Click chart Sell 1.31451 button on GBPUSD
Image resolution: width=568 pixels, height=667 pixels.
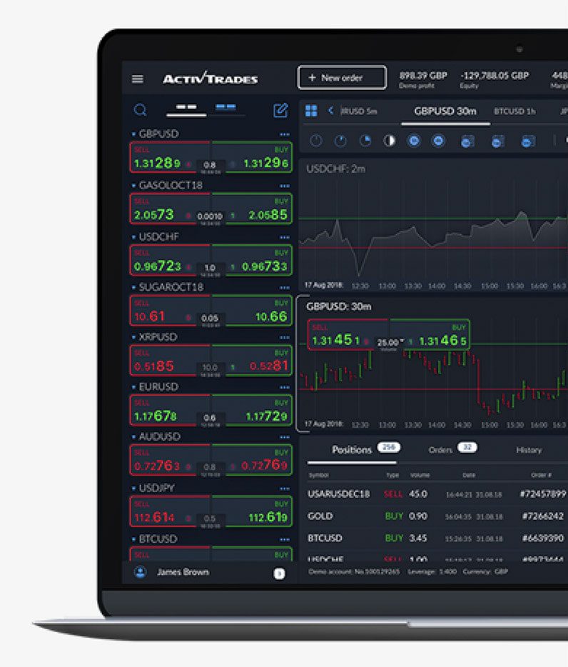click(348, 335)
